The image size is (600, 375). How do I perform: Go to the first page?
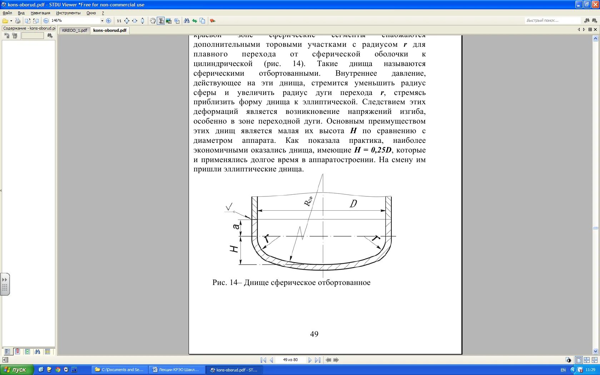(x=263, y=360)
